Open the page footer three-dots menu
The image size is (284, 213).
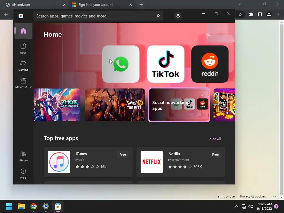coord(274,197)
